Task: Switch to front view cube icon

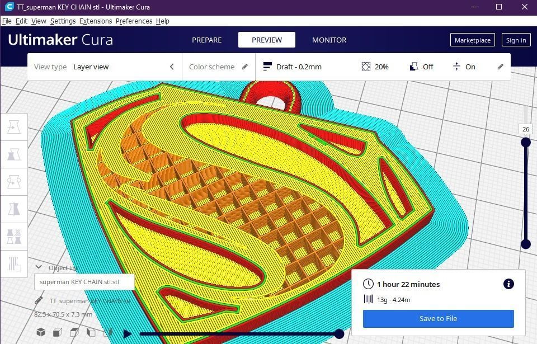Action: tap(58, 332)
